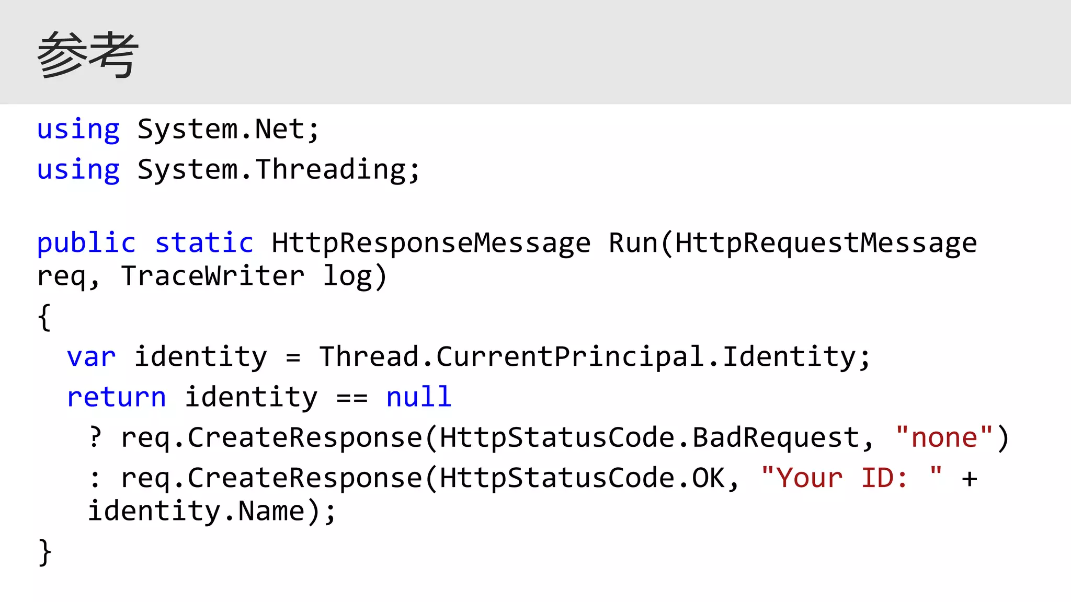
Task: Click the slide title 参考
Action: click(88, 55)
